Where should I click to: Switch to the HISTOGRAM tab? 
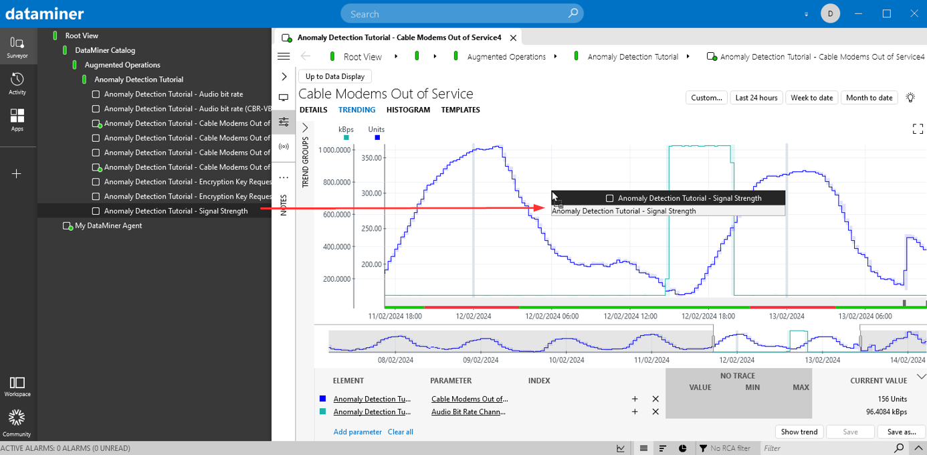[408, 110]
